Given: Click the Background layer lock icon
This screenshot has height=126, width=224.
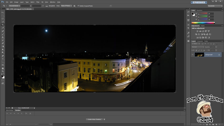Looking at the screenshot, I should 219,54.
